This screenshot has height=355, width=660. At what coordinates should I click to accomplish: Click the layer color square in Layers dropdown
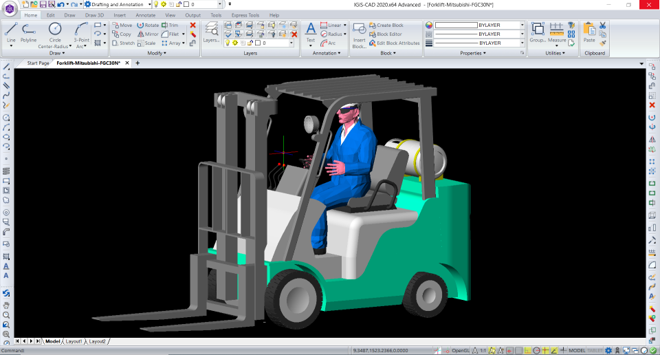[258, 43]
